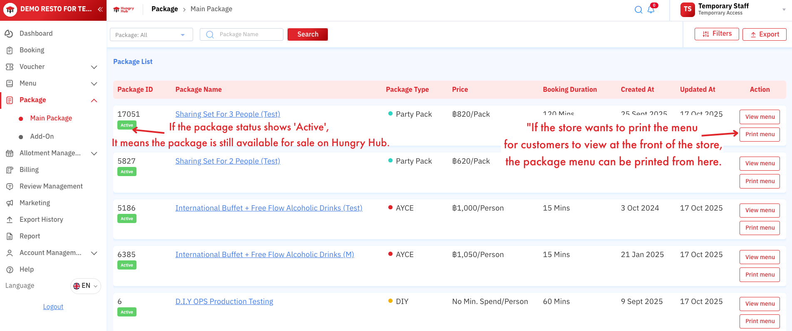Click the Marketing megaphone icon
792x331 pixels.
(x=10, y=203)
